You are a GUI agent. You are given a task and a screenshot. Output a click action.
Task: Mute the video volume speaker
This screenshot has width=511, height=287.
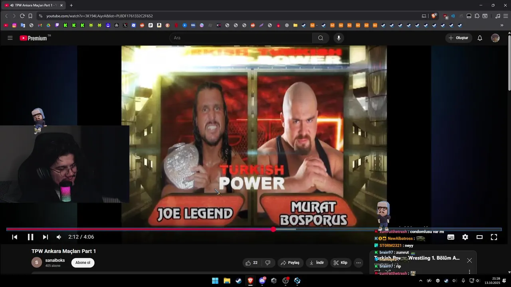(x=59, y=237)
